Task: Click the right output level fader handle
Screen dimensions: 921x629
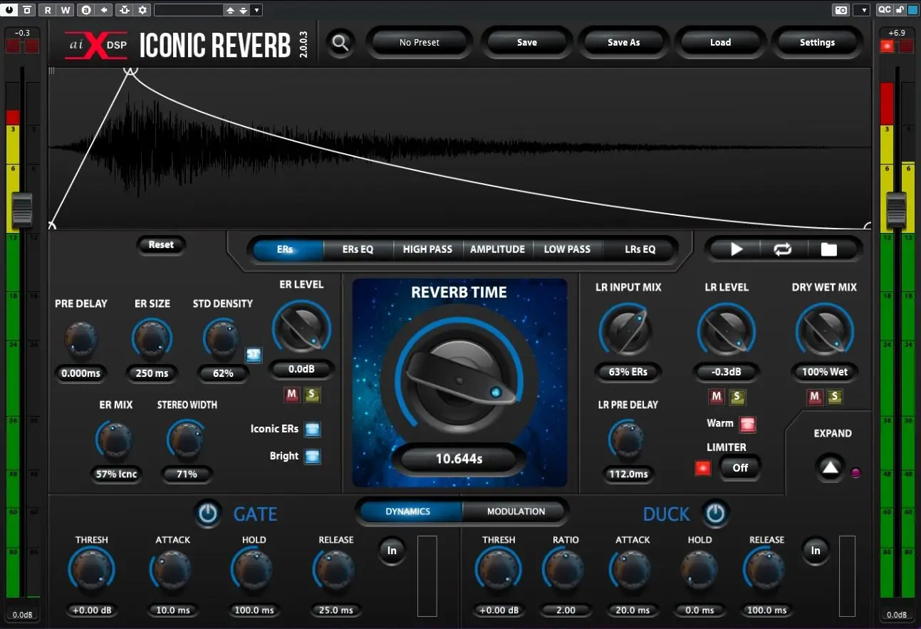Action: point(896,210)
